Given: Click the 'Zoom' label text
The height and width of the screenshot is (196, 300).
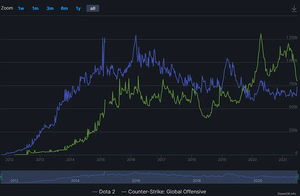Looking at the screenshot, I should click(7, 8).
